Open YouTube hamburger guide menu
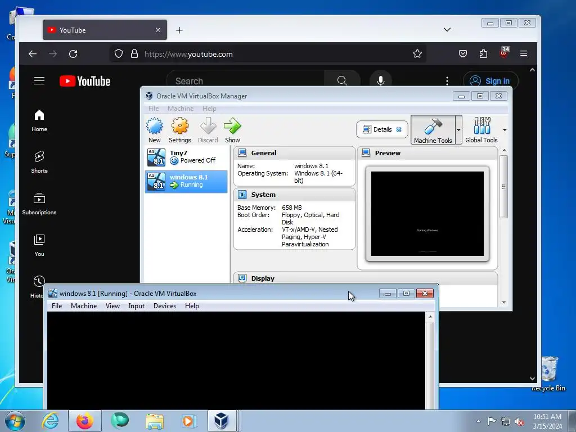 [39, 81]
